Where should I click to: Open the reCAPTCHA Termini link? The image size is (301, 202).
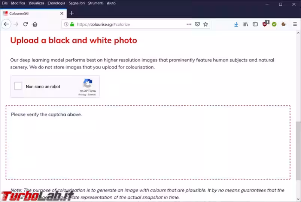tap(92, 95)
